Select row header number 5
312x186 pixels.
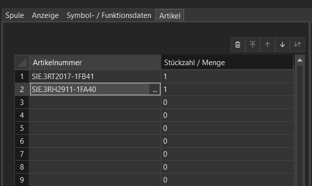coord(22,128)
